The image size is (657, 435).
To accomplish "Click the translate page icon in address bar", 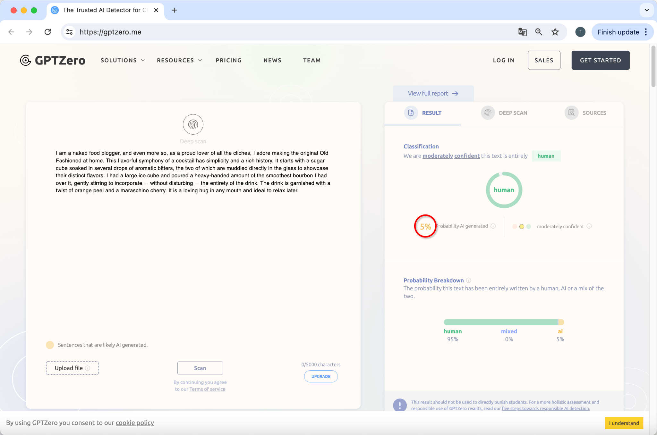I will 522,32.
